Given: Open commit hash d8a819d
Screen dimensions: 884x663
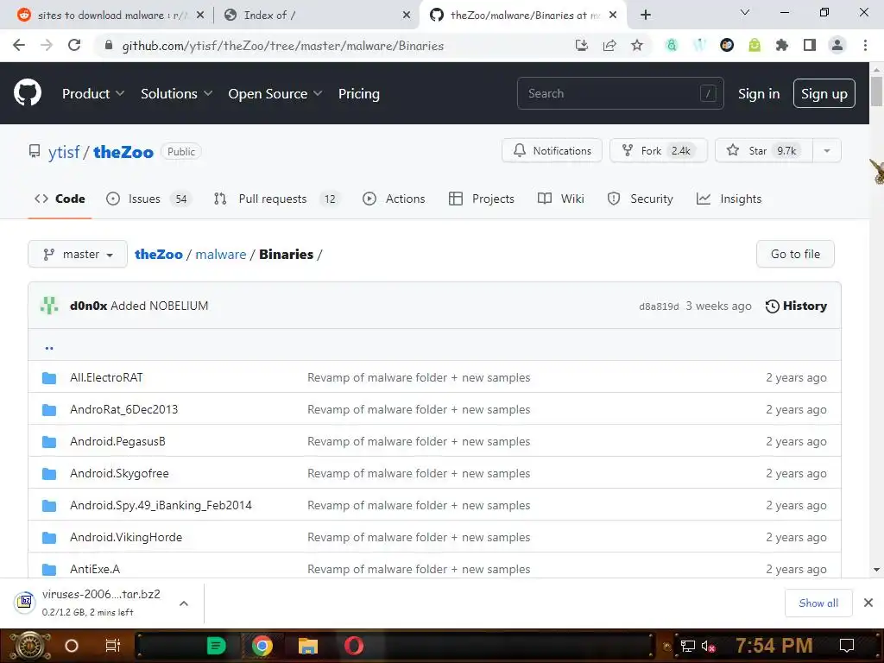Looking at the screenshot, I should pyautogui.click(x=659, y=306).
